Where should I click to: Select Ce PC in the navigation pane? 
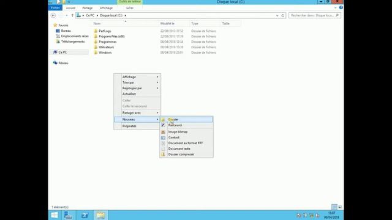[x=62, y=53]
